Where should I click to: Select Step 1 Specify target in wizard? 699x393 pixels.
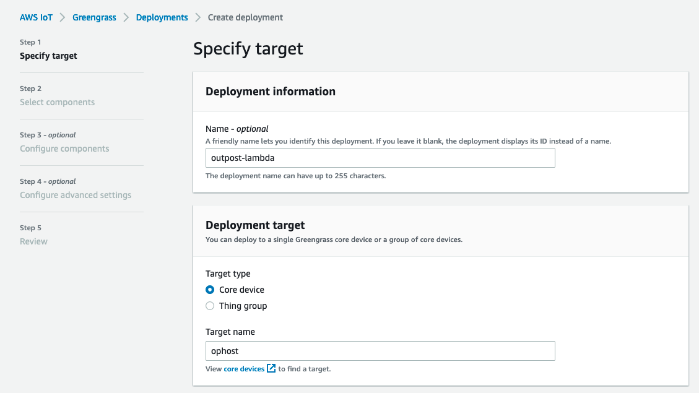pos(48,56)
